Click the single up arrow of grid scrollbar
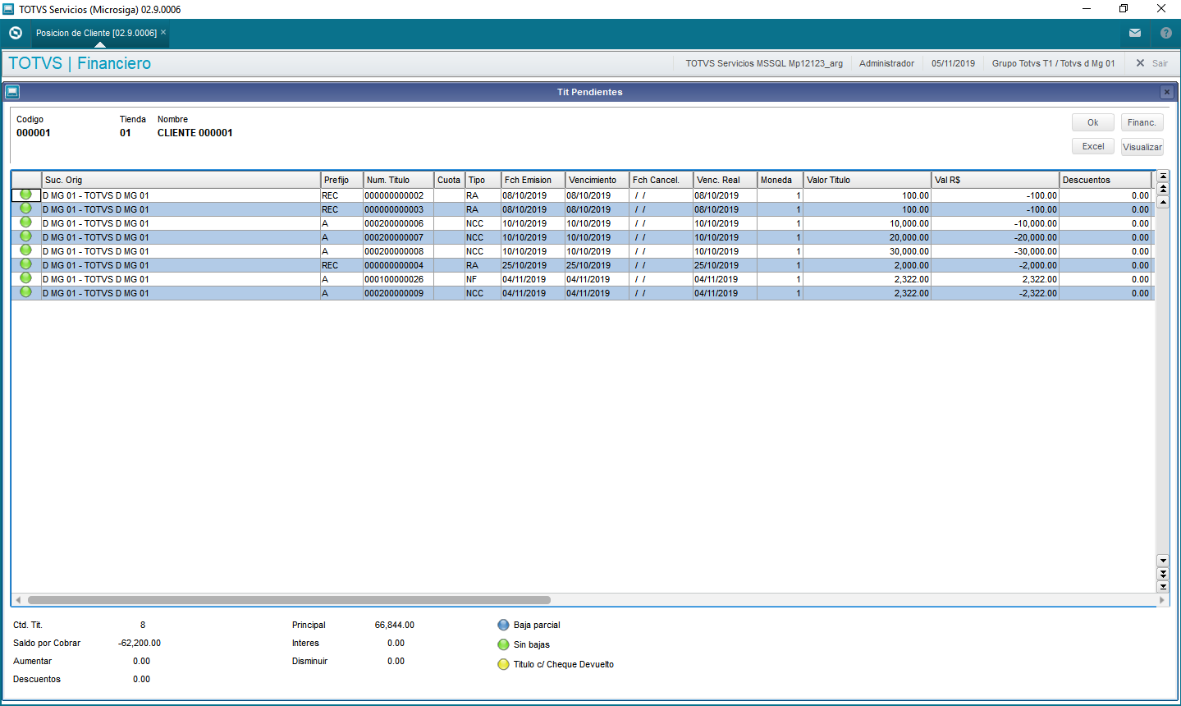 pos(1163,201)
